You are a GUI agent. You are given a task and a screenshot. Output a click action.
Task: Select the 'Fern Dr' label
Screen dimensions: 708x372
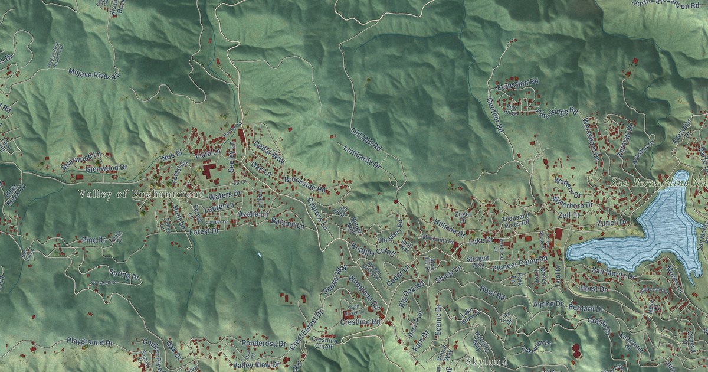tap(421, 342)
